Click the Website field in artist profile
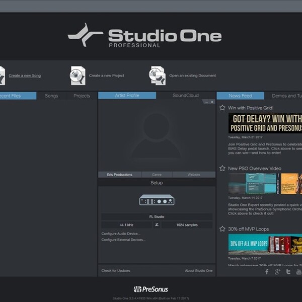The image size is (302, 302). (x=194, y=175)
